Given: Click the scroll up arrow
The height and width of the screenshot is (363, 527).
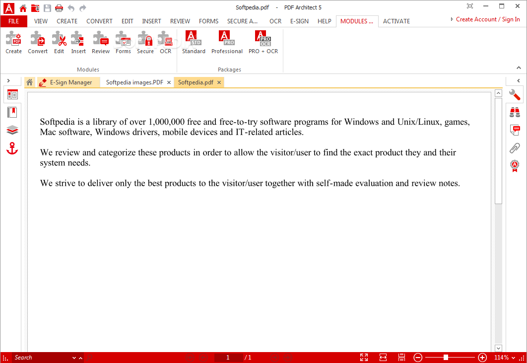Looking at the screenshot, I should (498, 93).
